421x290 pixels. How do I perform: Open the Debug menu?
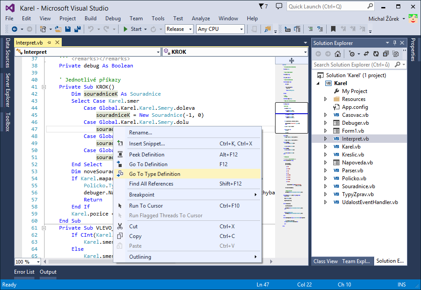113,19
